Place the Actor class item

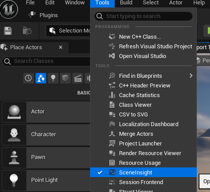point(46,112)
